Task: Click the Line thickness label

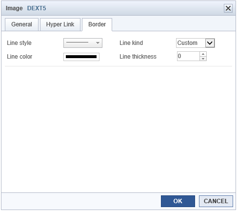Action: click(x=138, y=57)
